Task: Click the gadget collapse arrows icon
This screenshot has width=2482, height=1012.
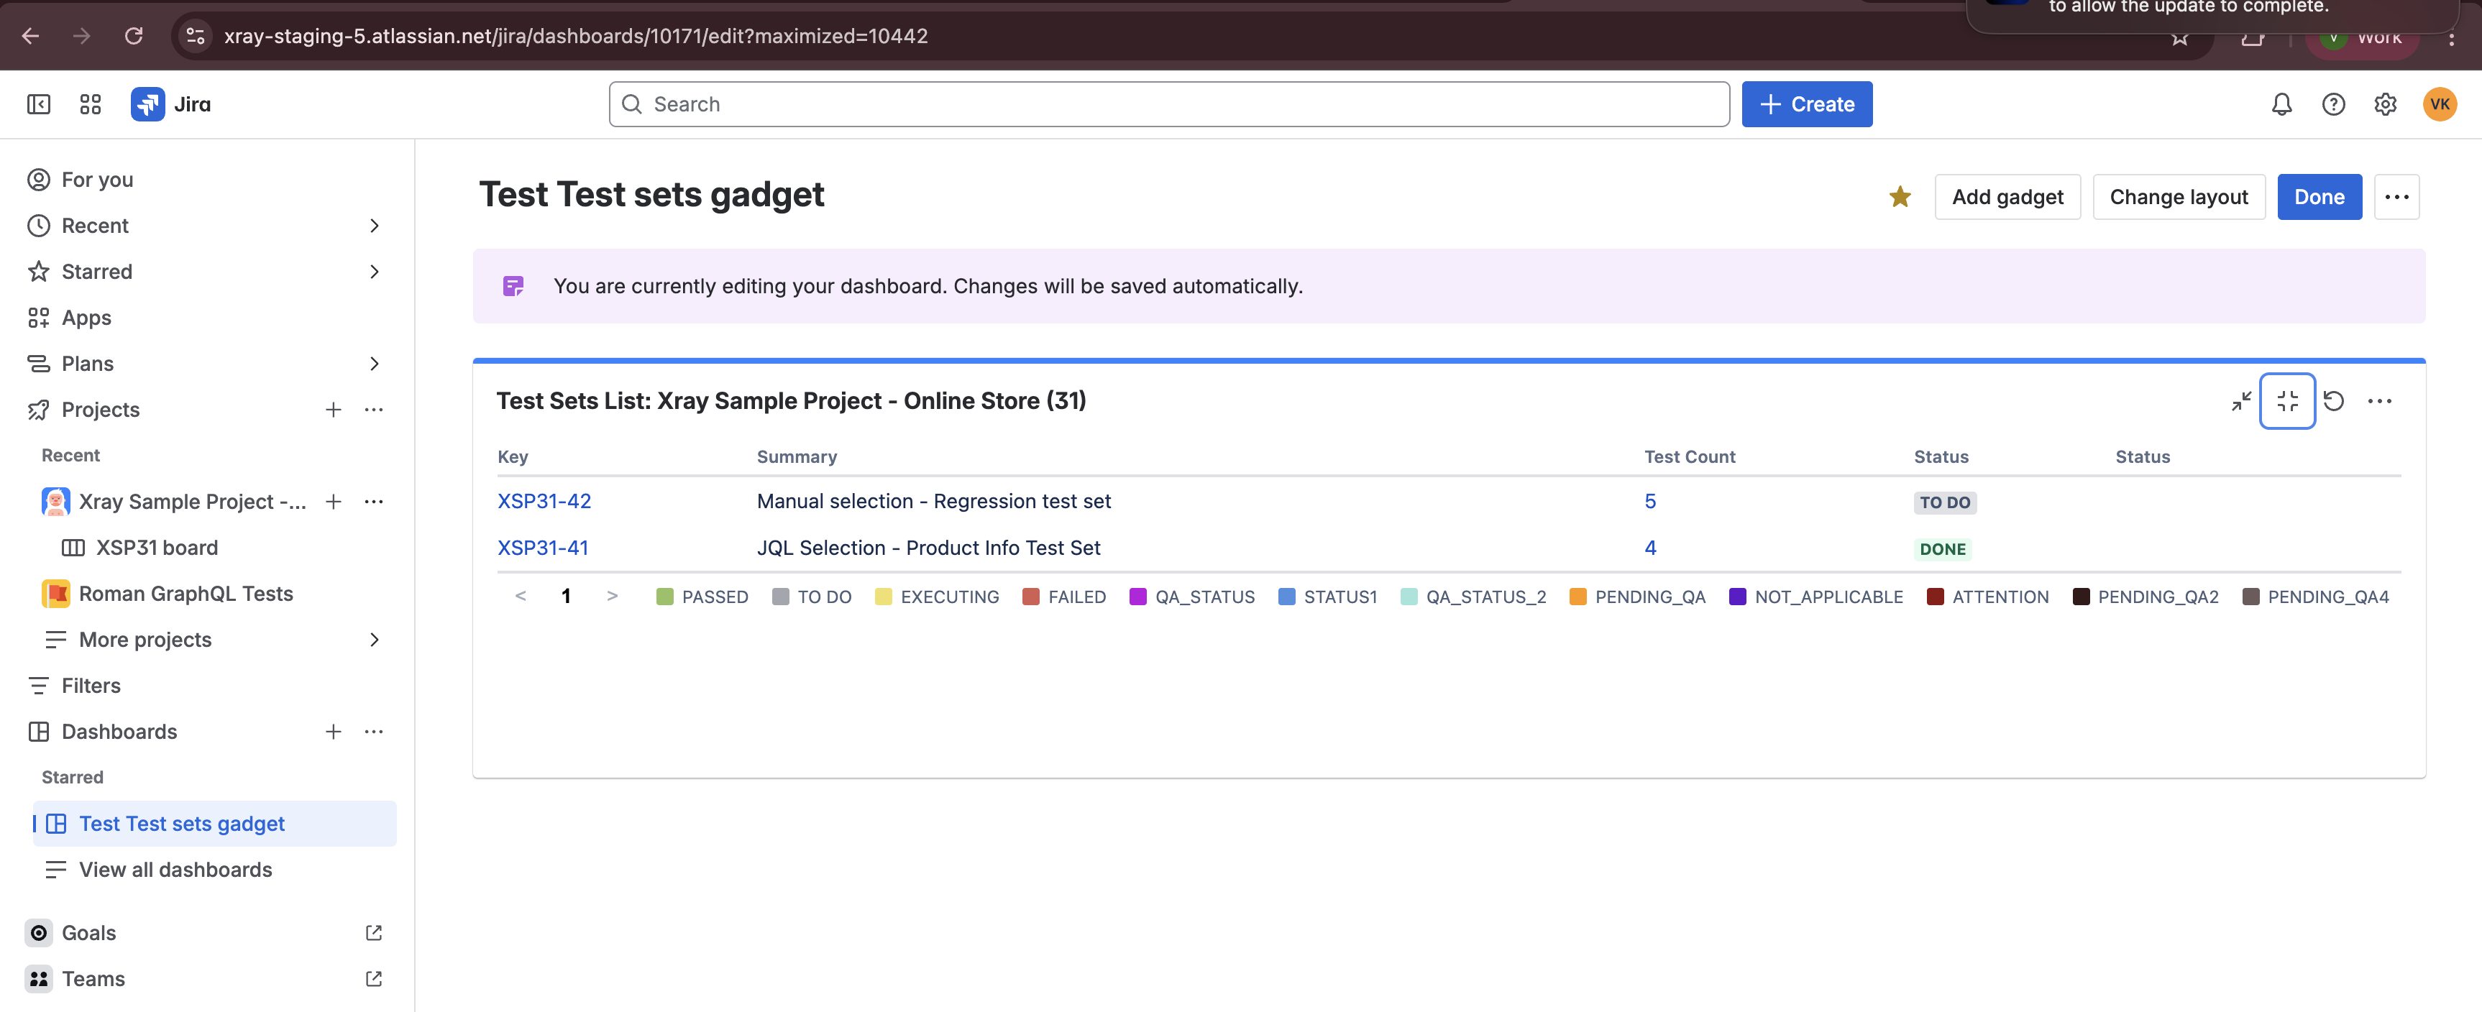Action: (x=2241, y=400)
